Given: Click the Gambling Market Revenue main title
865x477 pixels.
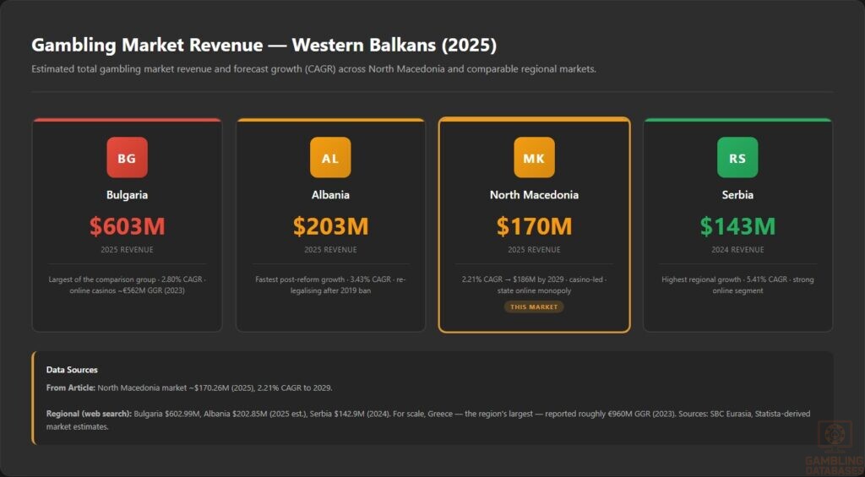Looking at the screenshot, I should 264,46.
